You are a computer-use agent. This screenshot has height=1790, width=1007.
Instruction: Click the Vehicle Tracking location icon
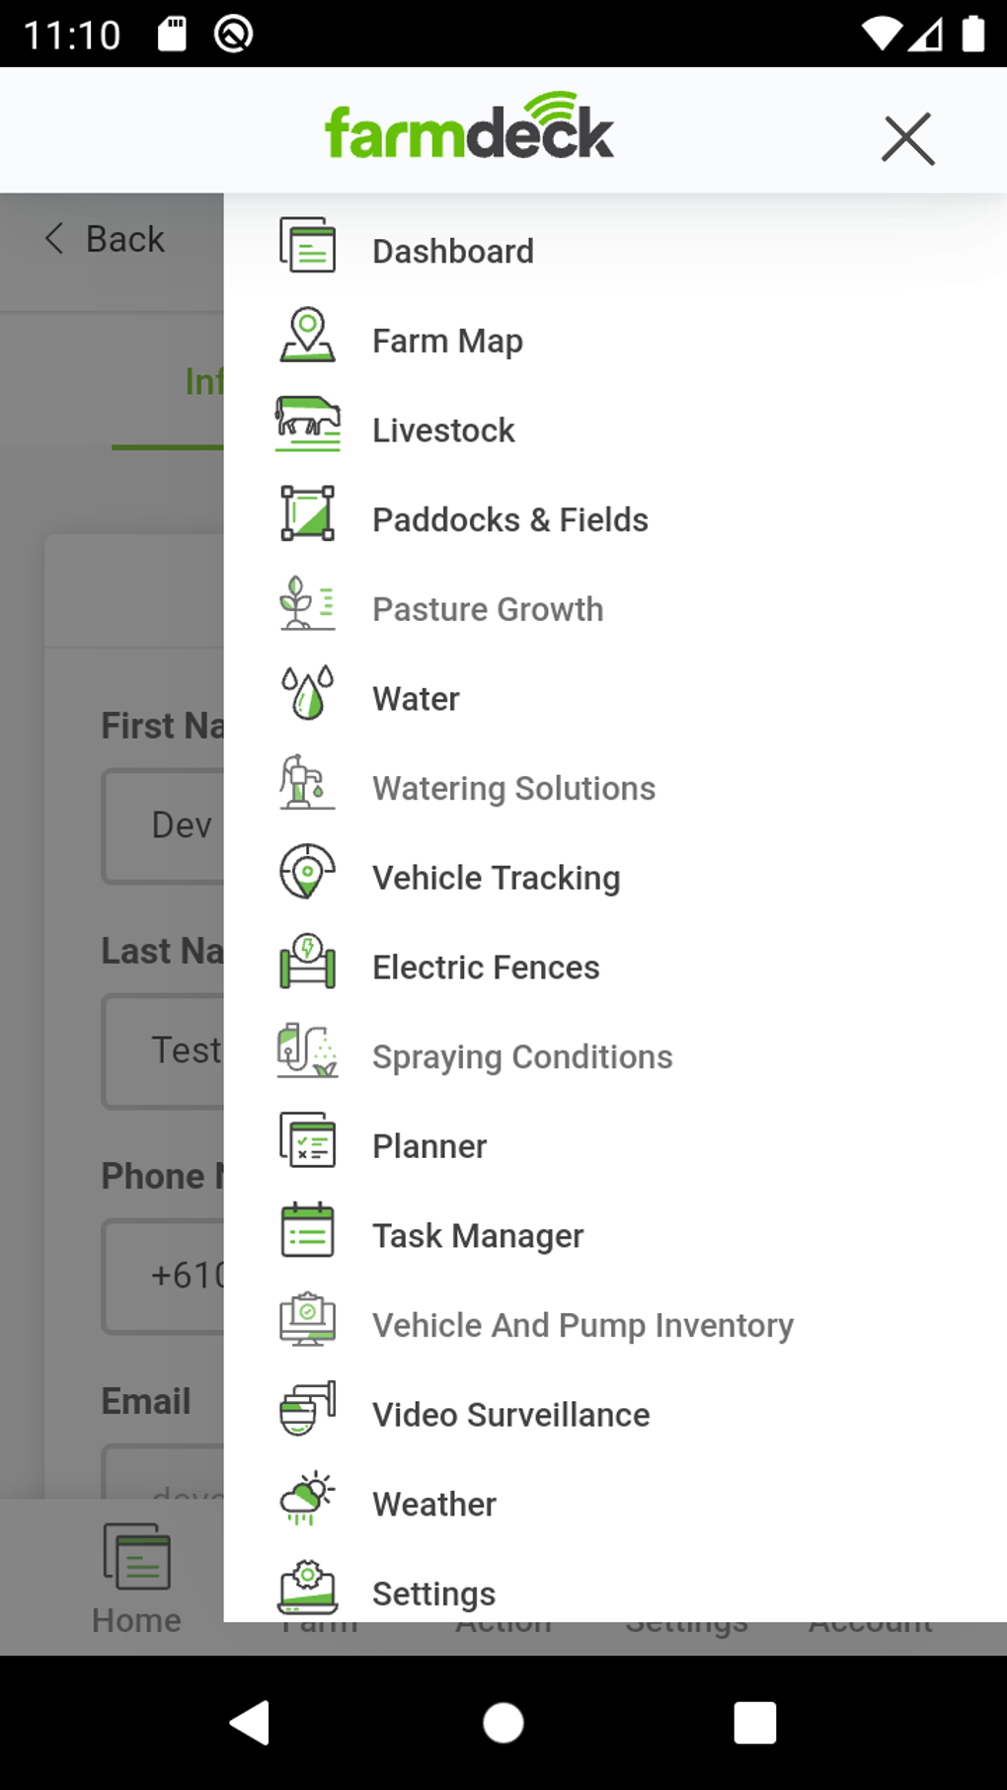(307, 872)
